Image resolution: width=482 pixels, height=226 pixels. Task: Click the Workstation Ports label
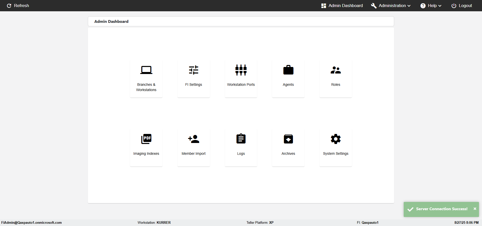pos(241,85)
